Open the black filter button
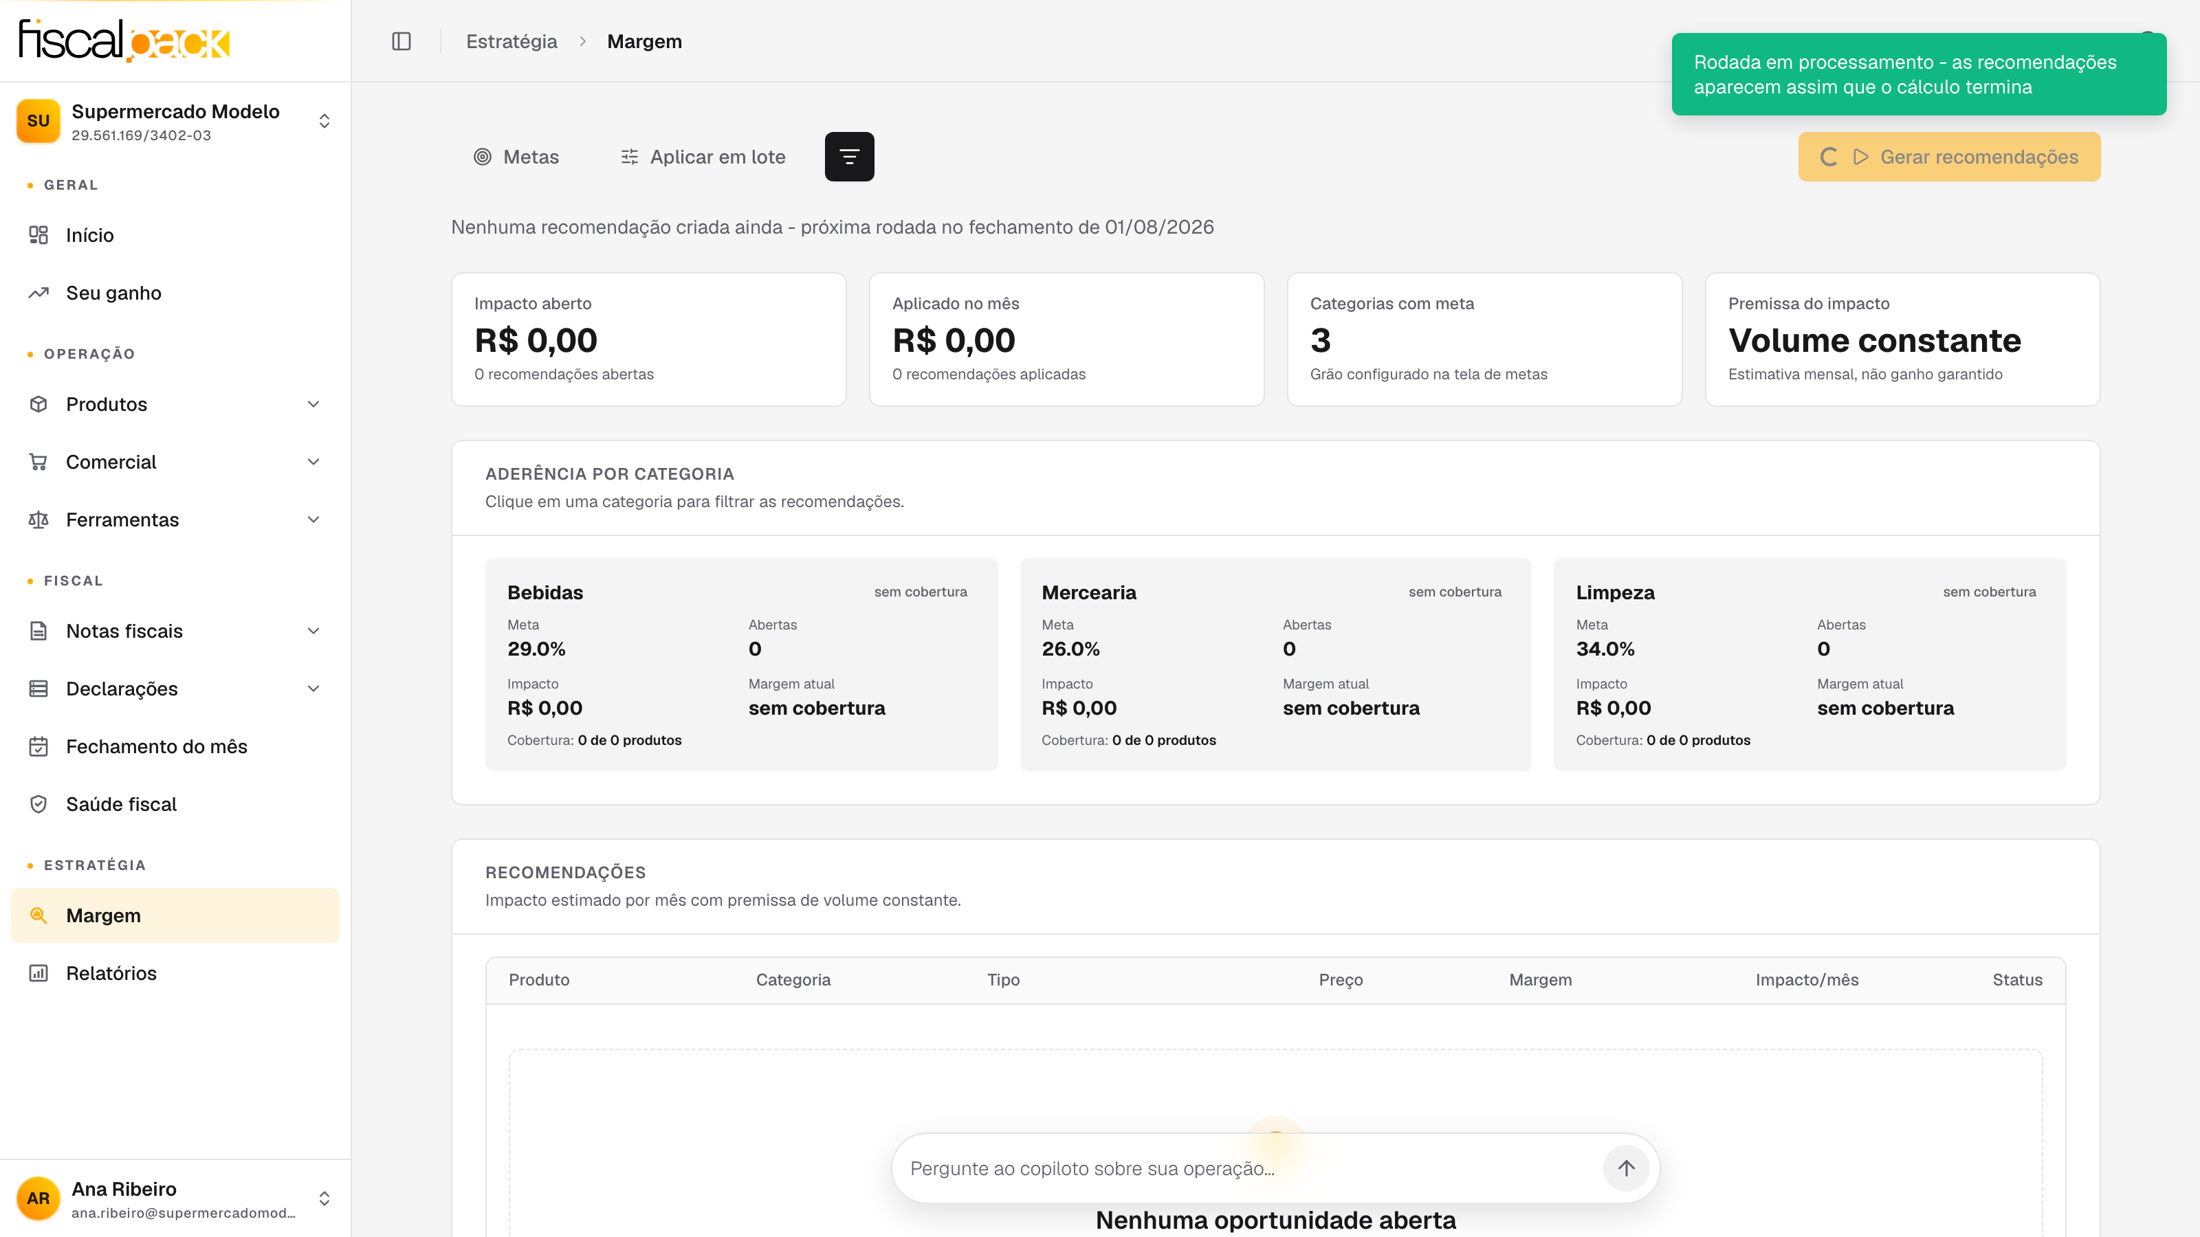 click(x=849, y=156)
